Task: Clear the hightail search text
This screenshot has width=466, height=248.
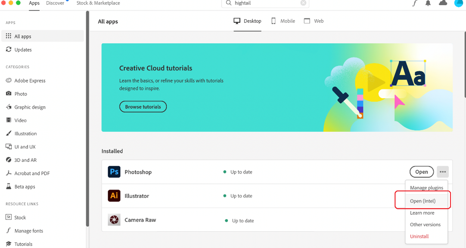Action: click(303, 3)
